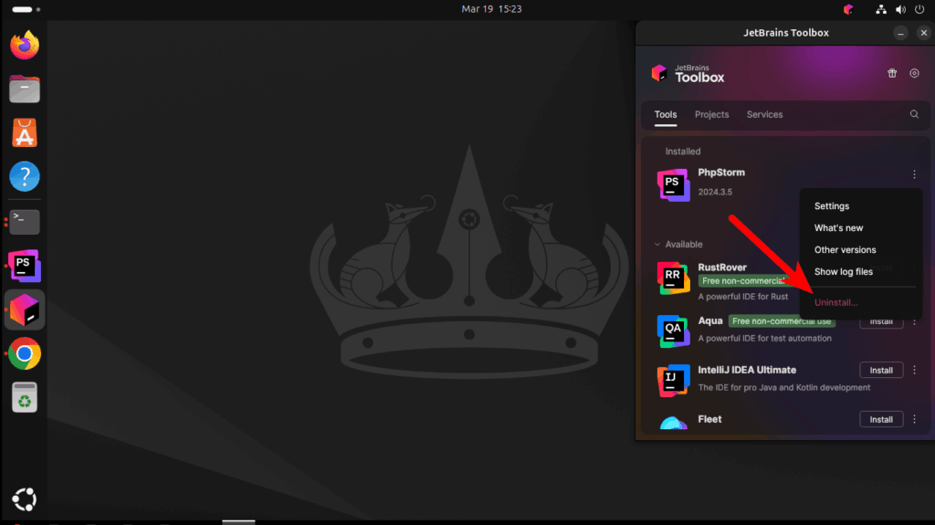This screenshot has height=525, width=935.
Task: Click the RustRover name text
Action: (722, 268)
